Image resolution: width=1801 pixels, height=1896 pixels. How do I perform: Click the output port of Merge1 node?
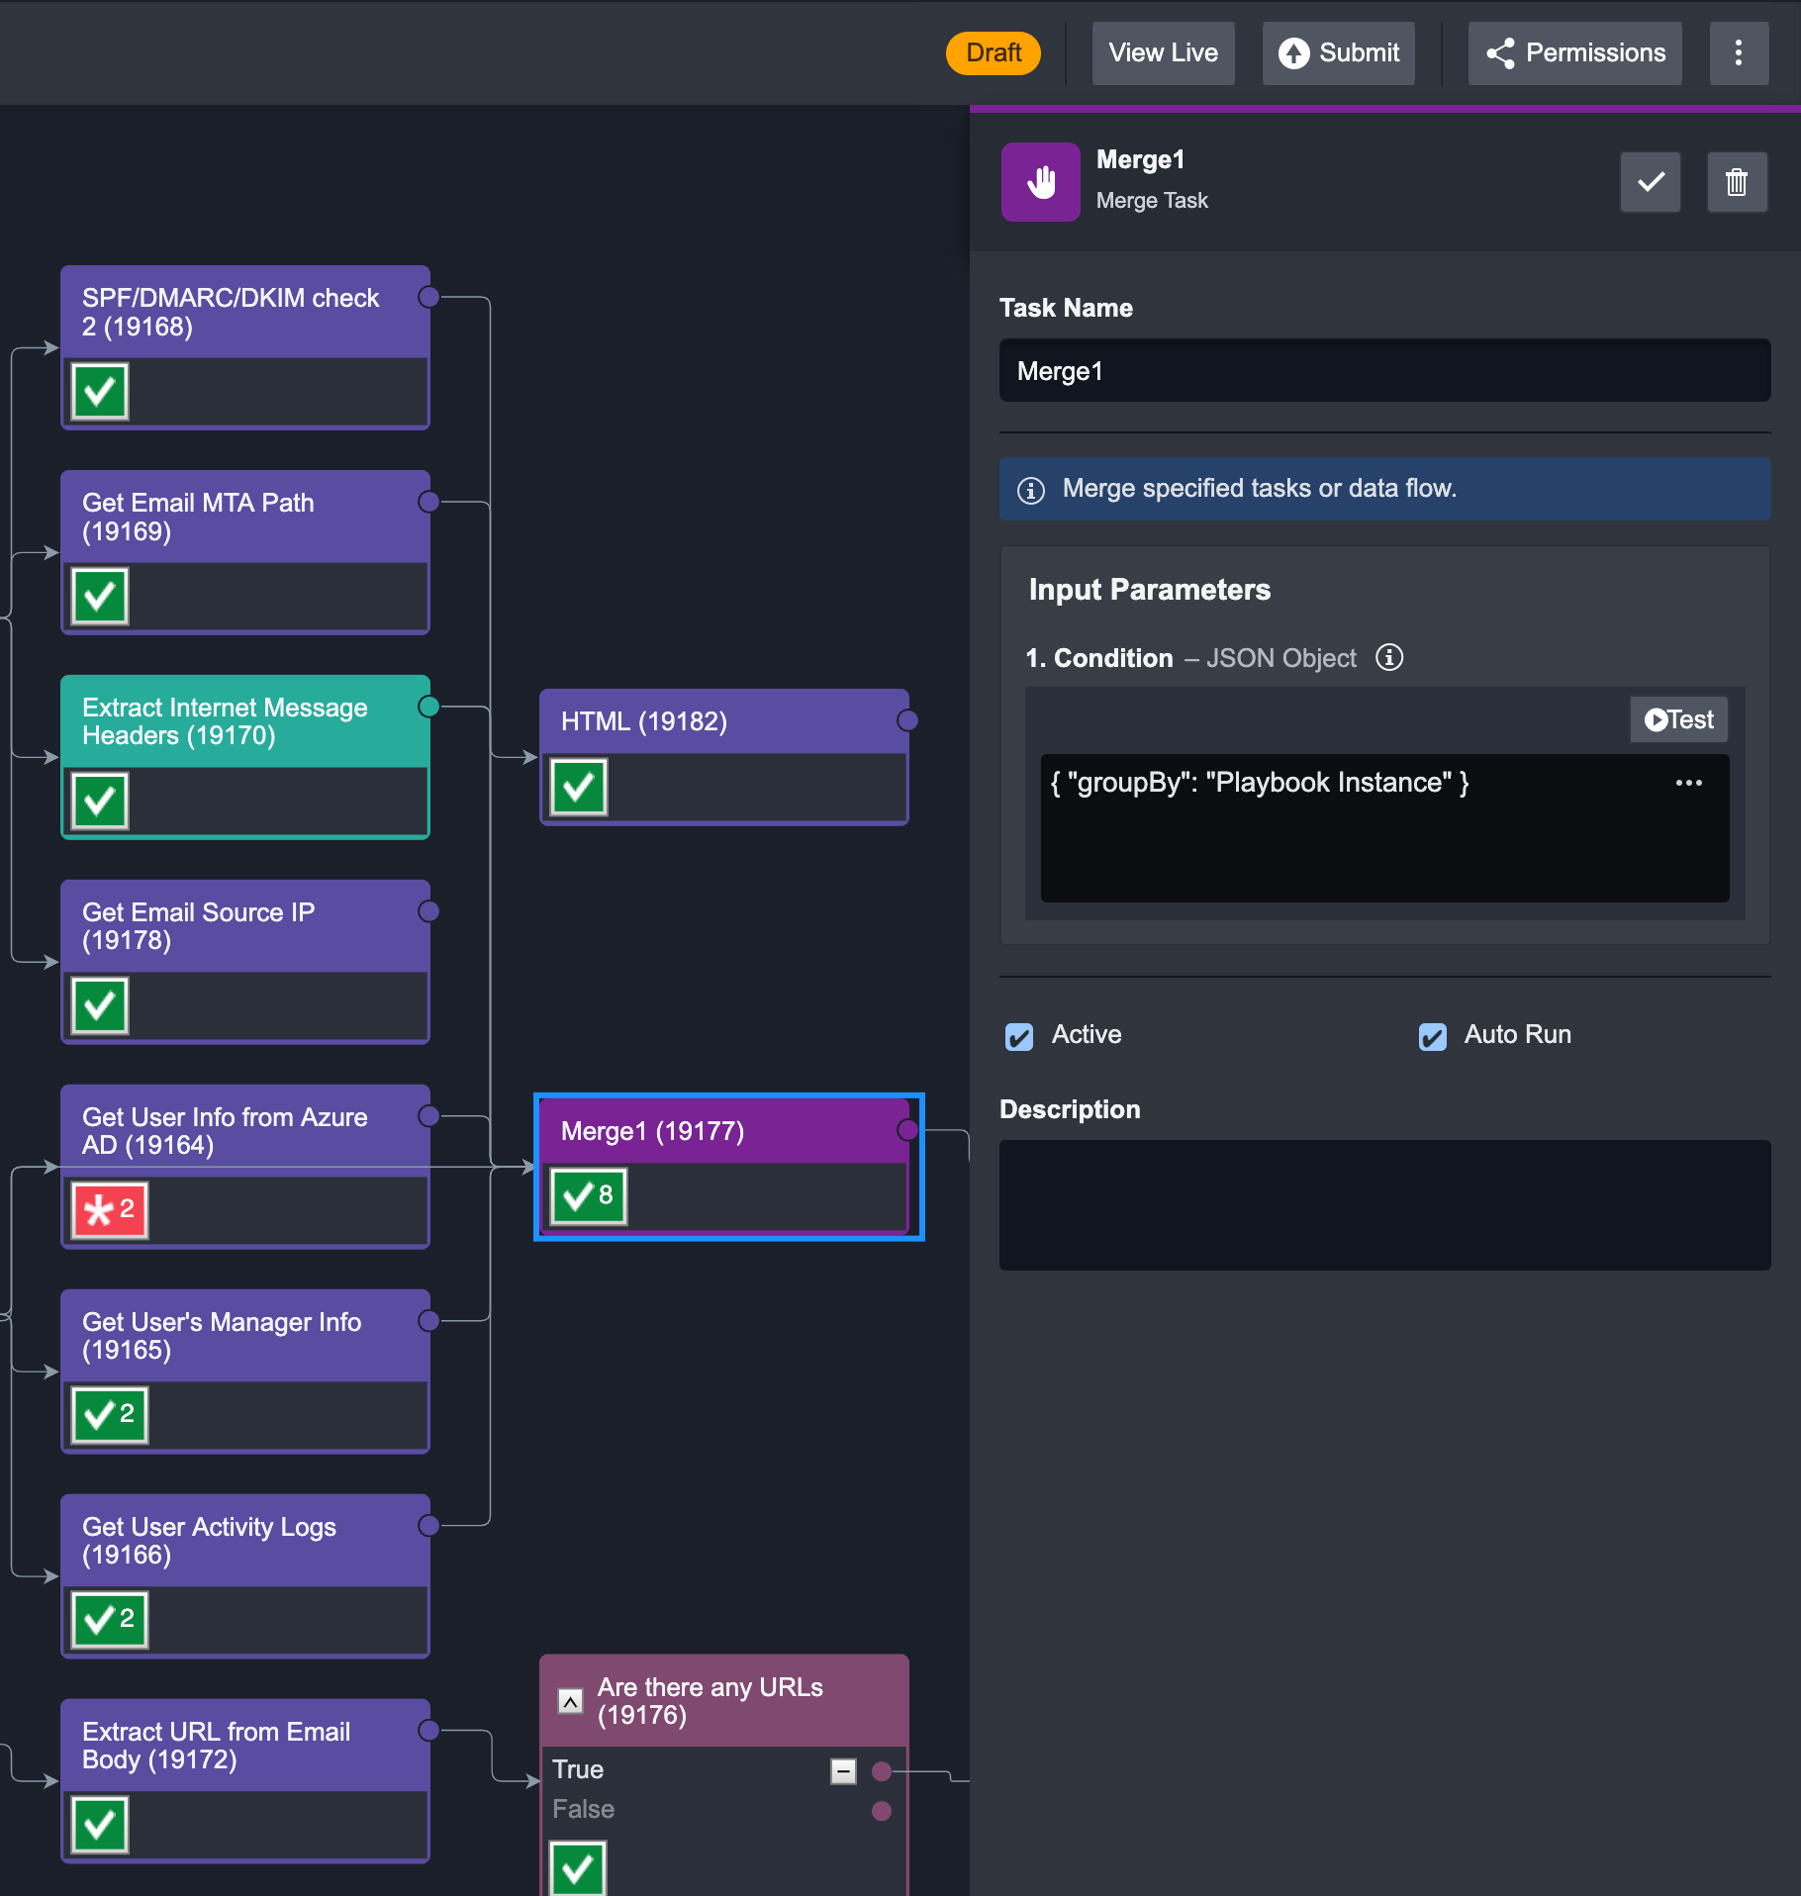[x=907, y=1130]
